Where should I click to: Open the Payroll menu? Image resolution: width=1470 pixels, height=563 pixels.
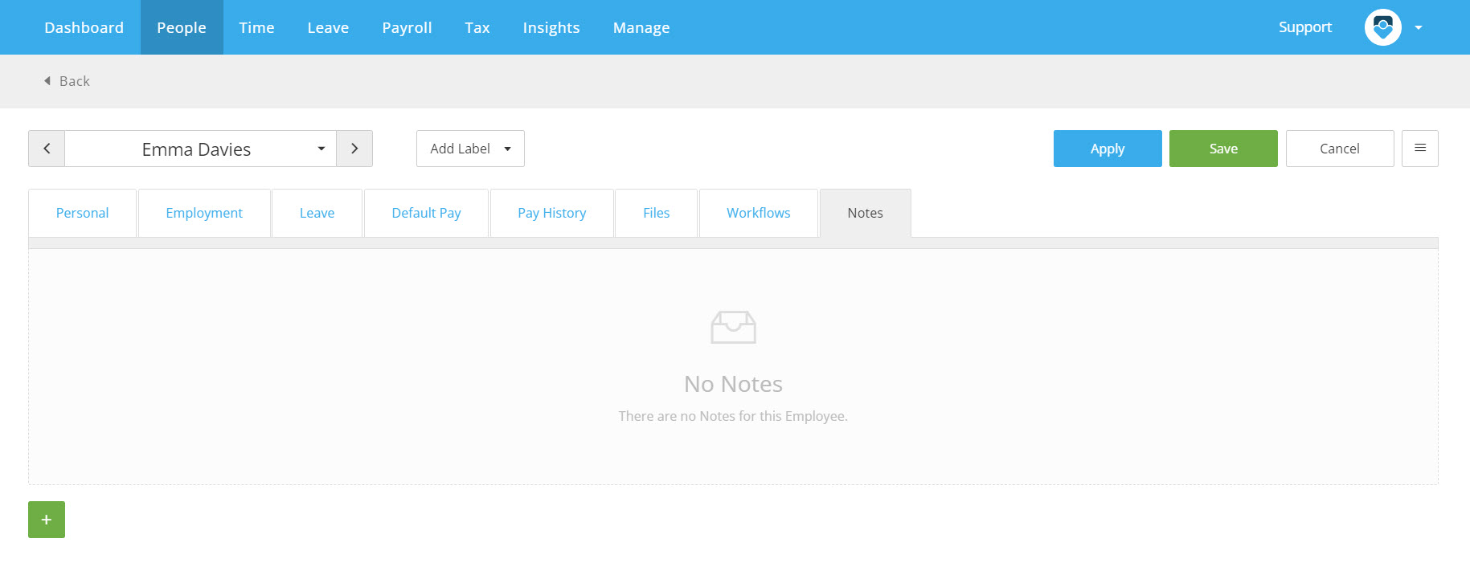click(407, 27)
